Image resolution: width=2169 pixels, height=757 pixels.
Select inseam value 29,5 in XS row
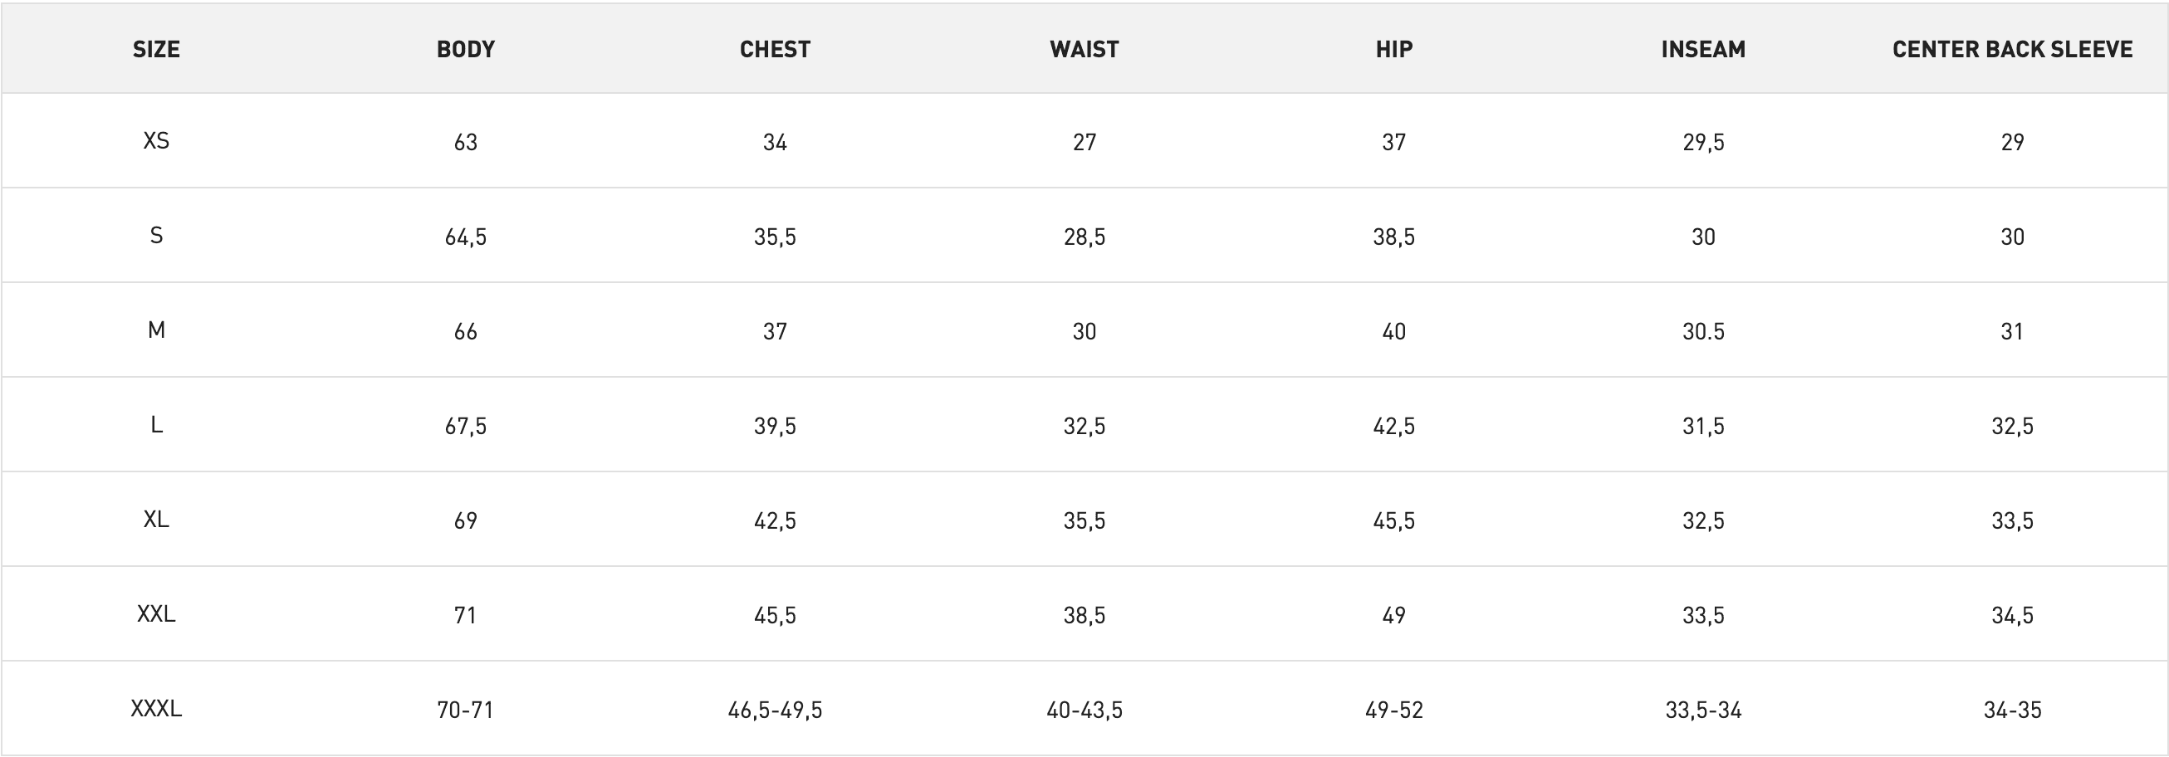coord(1702,142)
